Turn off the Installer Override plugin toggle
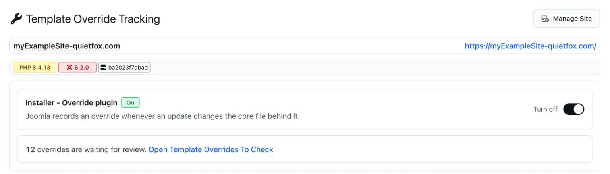The image size is (610, 174). point(573,109)
